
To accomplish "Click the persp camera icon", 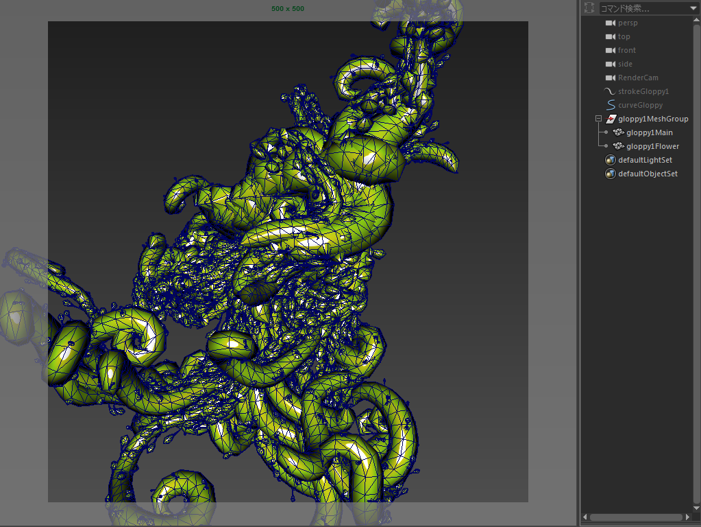I will (611, 23).
